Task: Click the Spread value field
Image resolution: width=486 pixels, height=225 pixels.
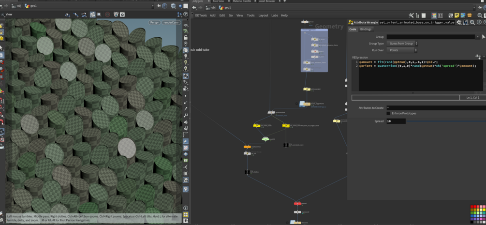Action: pyautogui.click(x=396, y=121)
